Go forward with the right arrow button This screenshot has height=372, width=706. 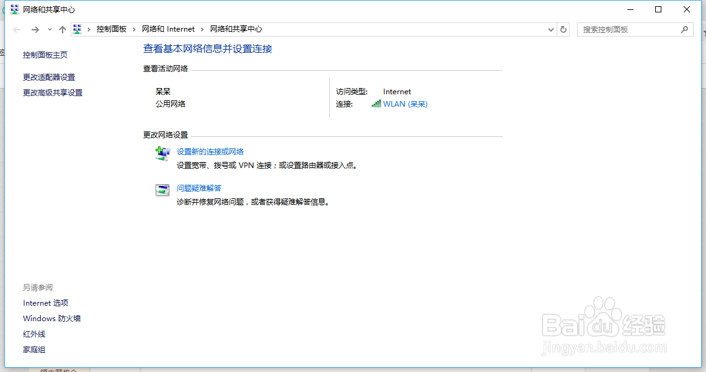point(35,30)
